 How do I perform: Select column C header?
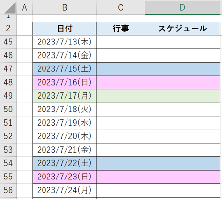tap(121, 7)
